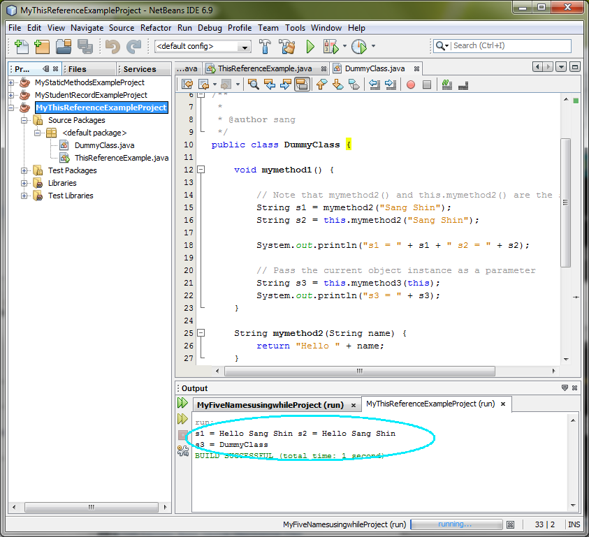Close MyThisReferenceExampleProject (run) output tab
Screen dimensions: 589x537
point(503,404)
